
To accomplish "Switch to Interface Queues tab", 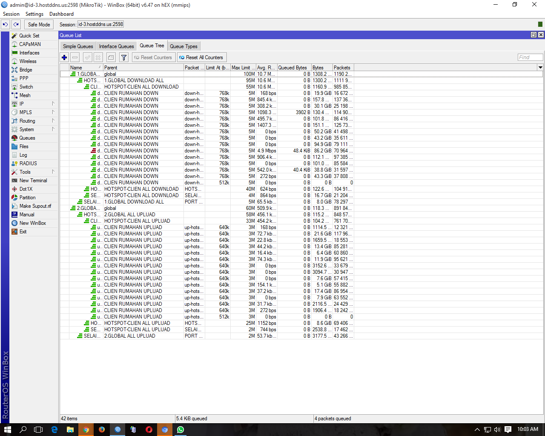I will pos(116,46).
